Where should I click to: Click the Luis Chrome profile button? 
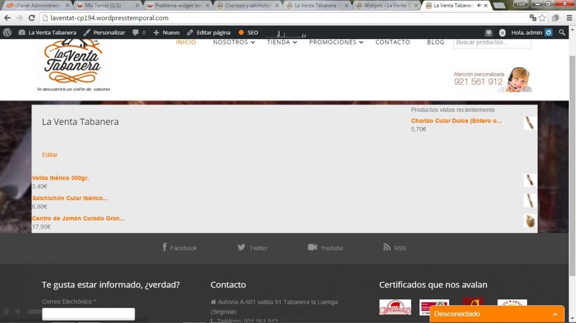(x=520, y=4)
